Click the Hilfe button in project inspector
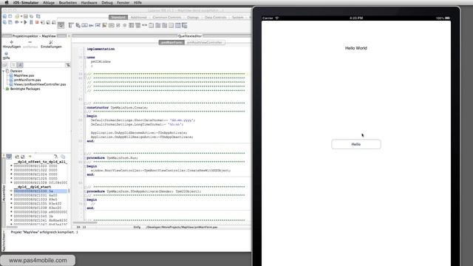The image size is (473, 266). (x=7, y=55)
